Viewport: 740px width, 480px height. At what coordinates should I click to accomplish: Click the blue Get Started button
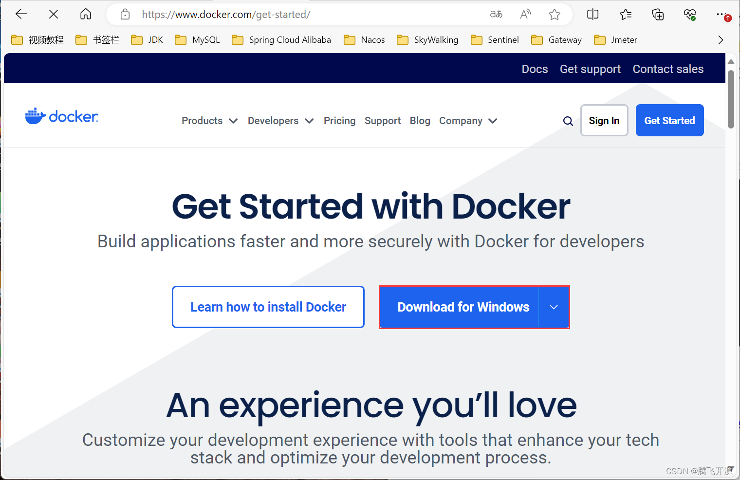click(x=670, y=120)
